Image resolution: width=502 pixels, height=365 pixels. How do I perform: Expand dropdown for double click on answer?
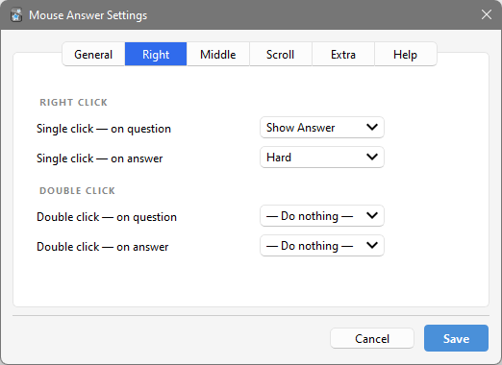[322, 246]
